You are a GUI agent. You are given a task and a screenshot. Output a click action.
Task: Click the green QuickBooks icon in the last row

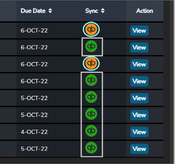point(91,147)
